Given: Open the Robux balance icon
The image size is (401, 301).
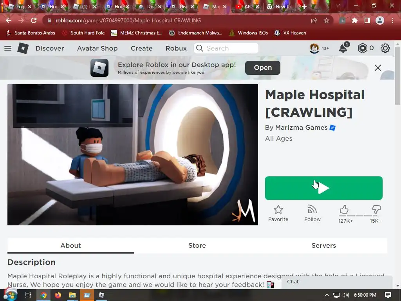Looking at the screenshot, I should [x=362, y=48].
